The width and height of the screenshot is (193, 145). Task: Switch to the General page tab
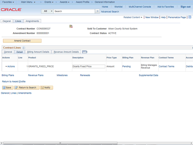click(7, 21)
